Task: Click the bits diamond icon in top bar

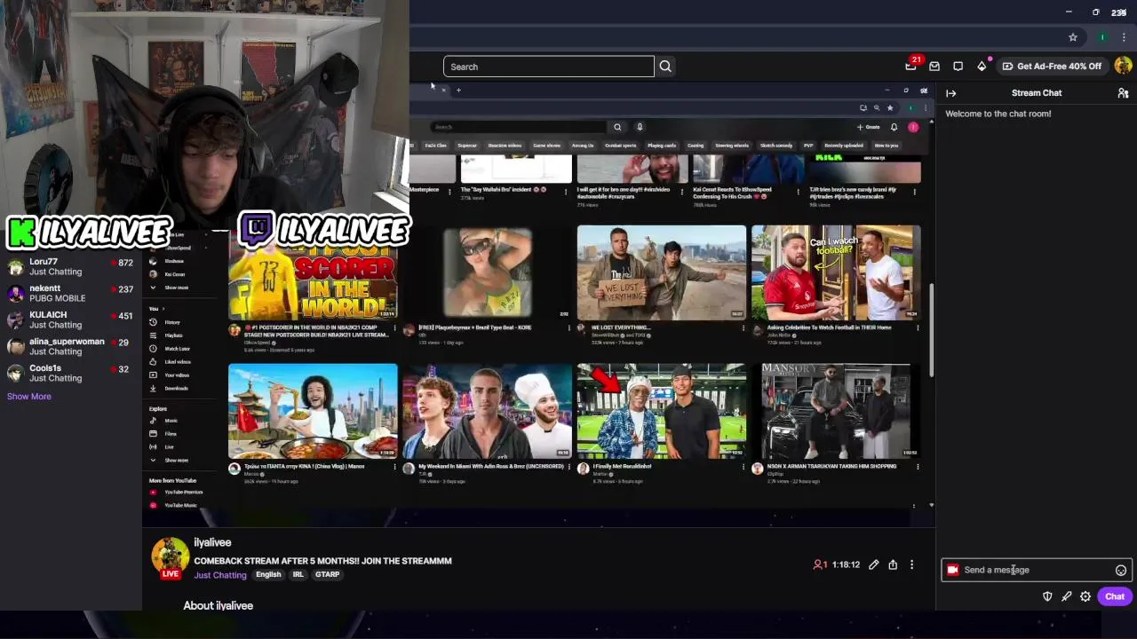Action: click(x=982, y=67)
